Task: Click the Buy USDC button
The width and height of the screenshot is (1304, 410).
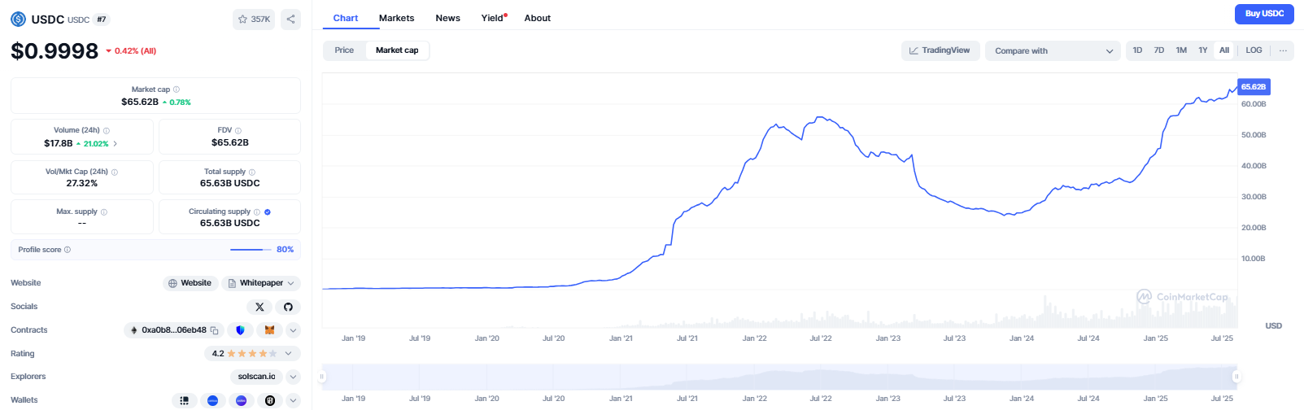Action: click(1264, 14)
